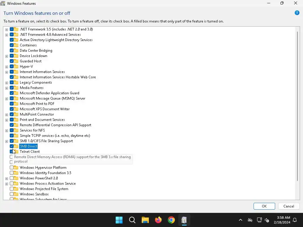Viewport: 303px width, 227px height.
Task: Click folder icon beside Windows PowerShell 2.0
Action: (16, 178)
